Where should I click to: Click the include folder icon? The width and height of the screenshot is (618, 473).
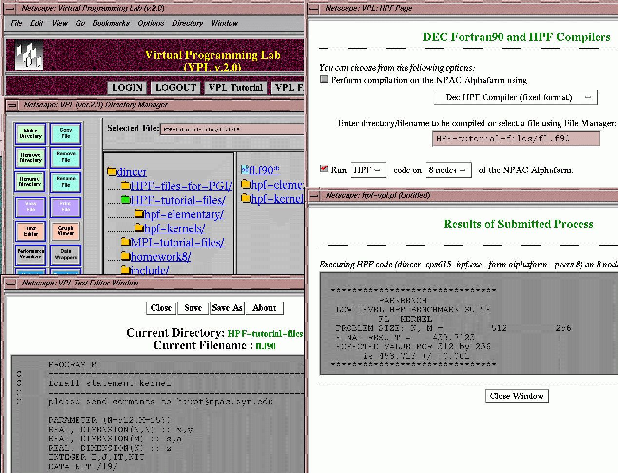click(x=126, y=269)
